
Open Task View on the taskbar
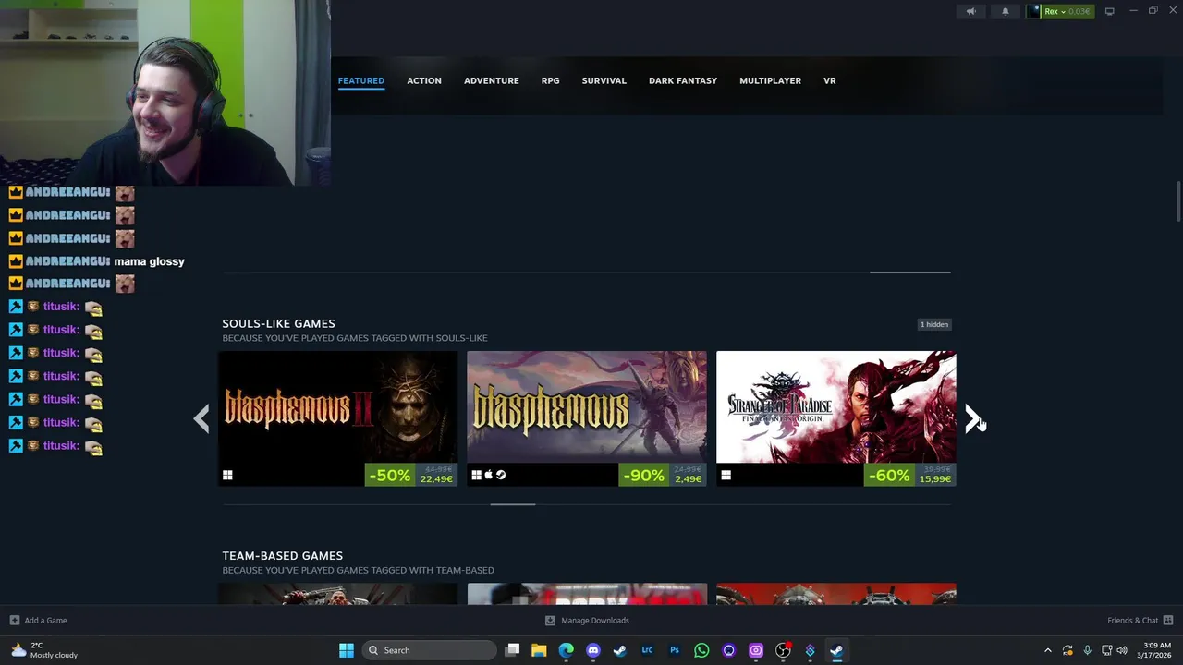point(513,650)
